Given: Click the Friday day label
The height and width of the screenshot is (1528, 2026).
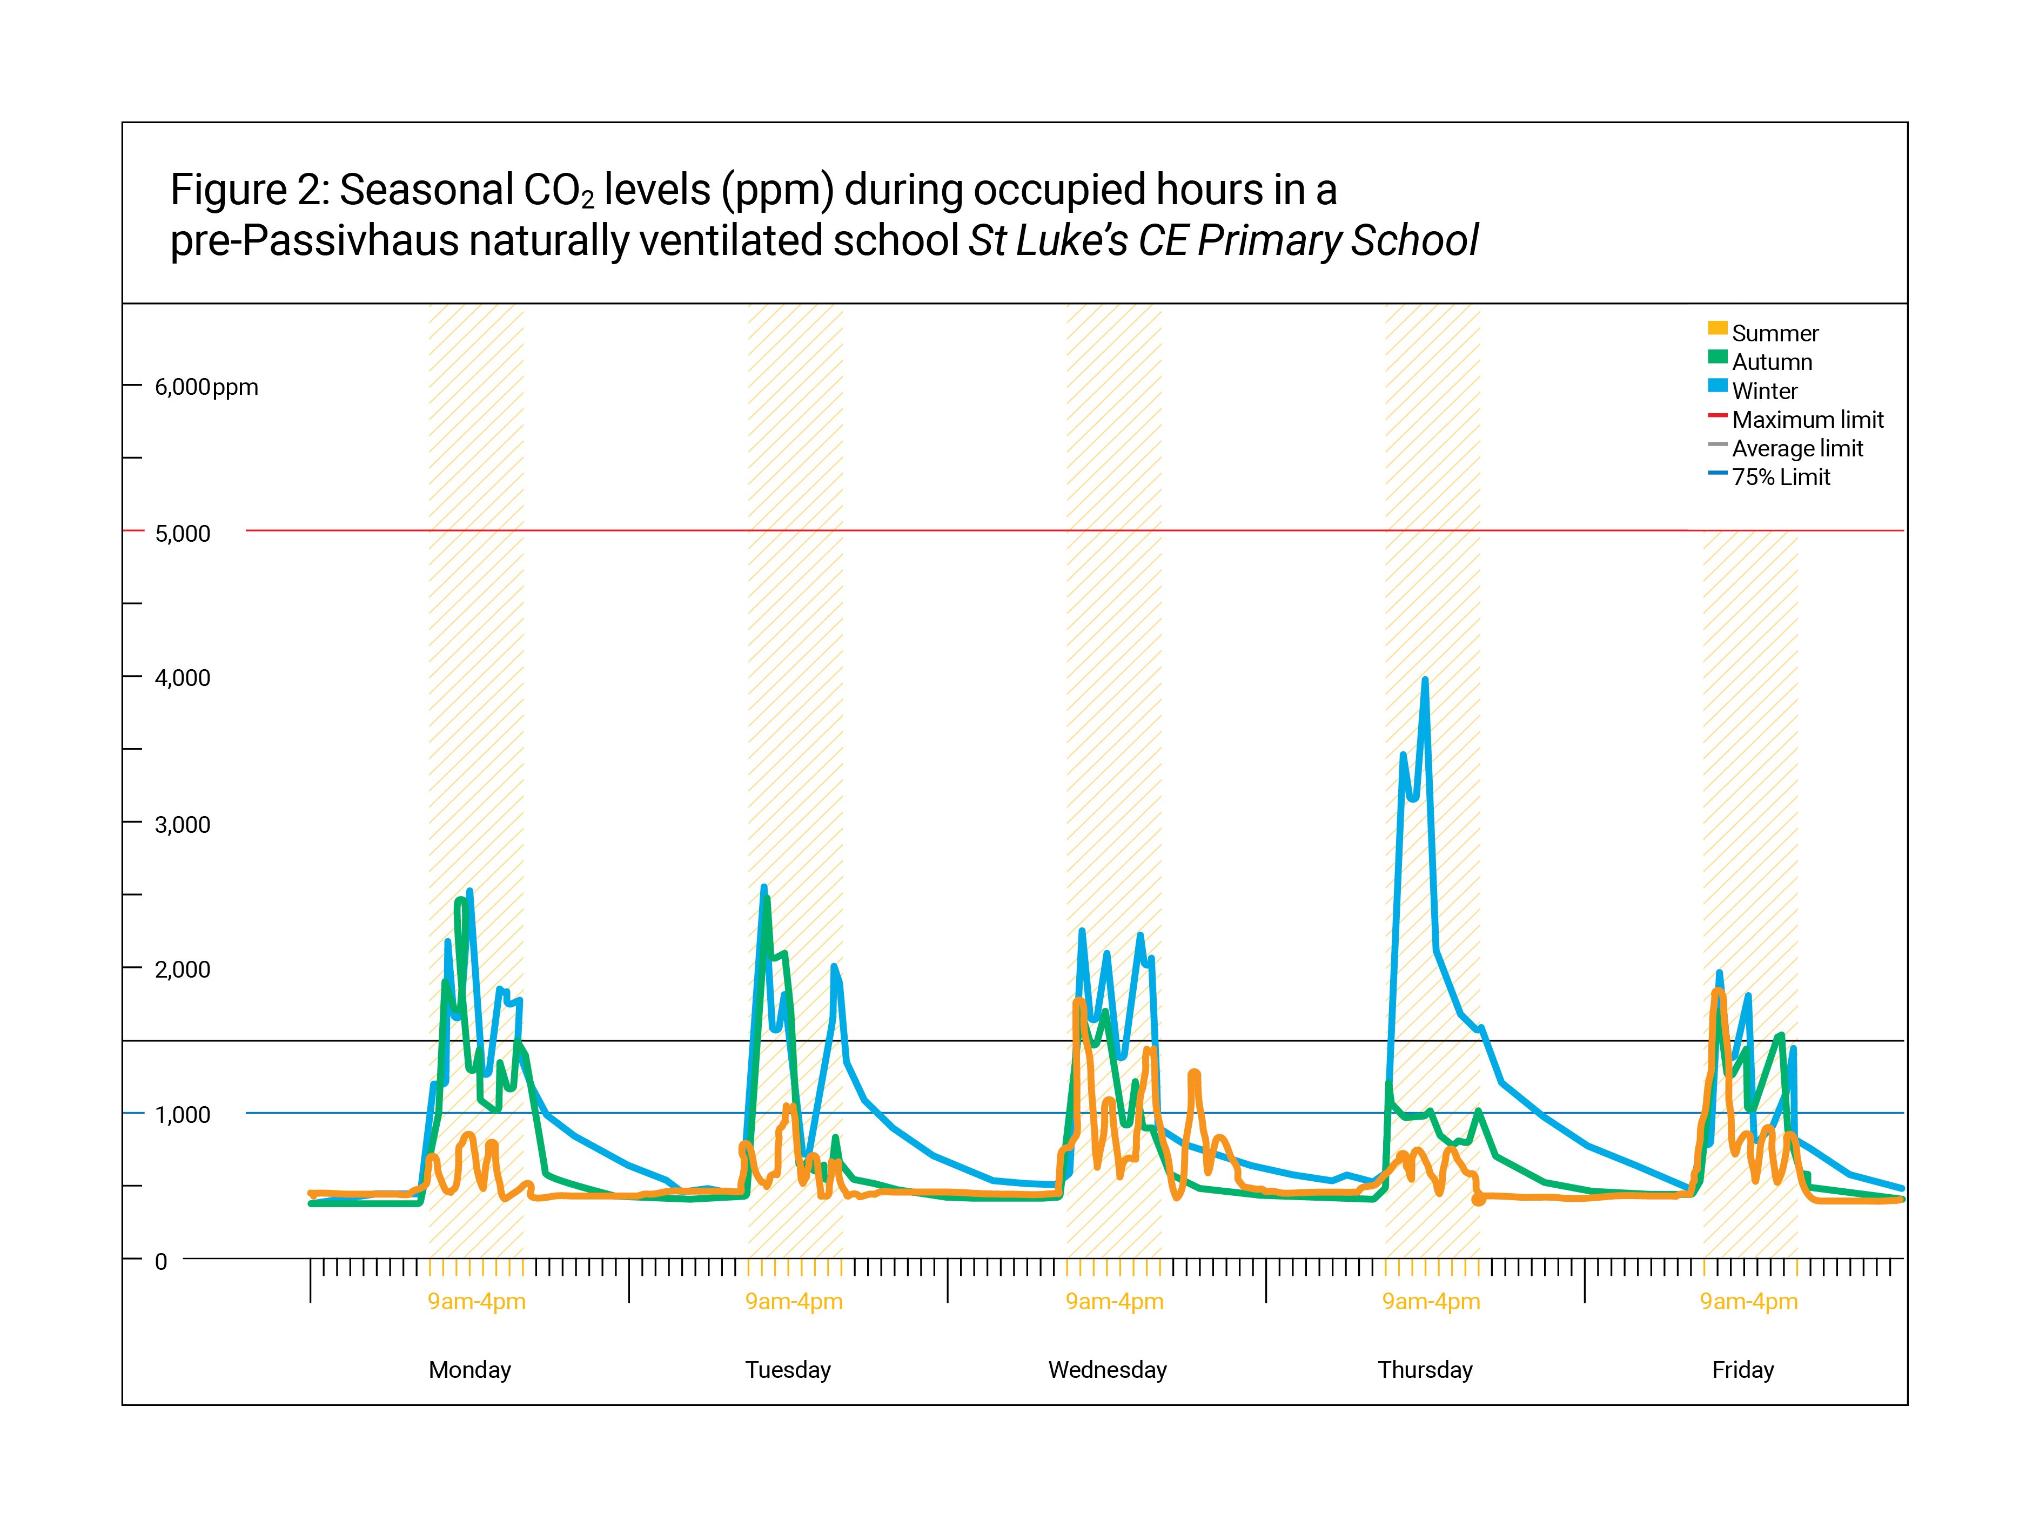Looking at the screenshot, I should pos(1743,1370).
